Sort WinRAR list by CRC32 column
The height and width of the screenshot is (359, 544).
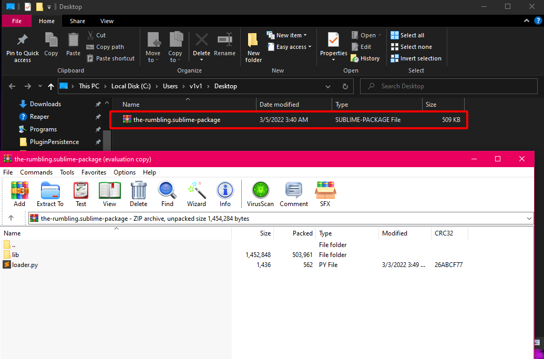tap(449, 233)
